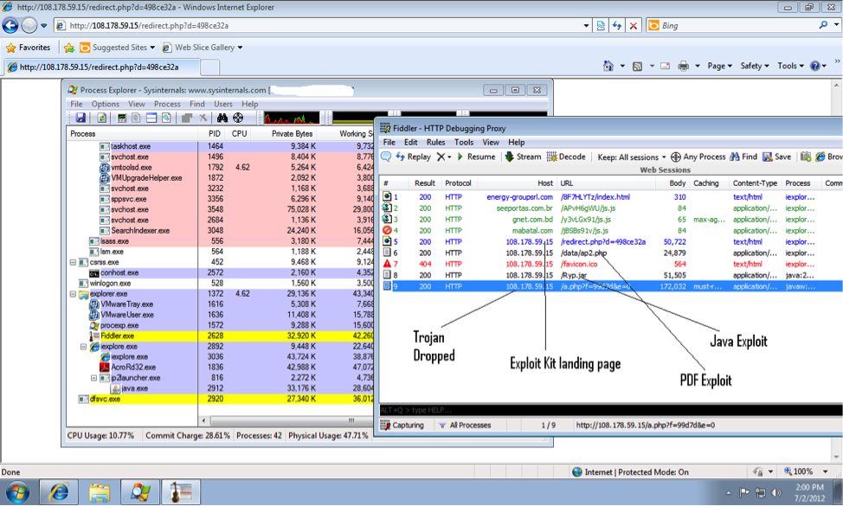
Task: Click the comment balloon icon in Fiddler toolbar
Action: coord(386,157)
